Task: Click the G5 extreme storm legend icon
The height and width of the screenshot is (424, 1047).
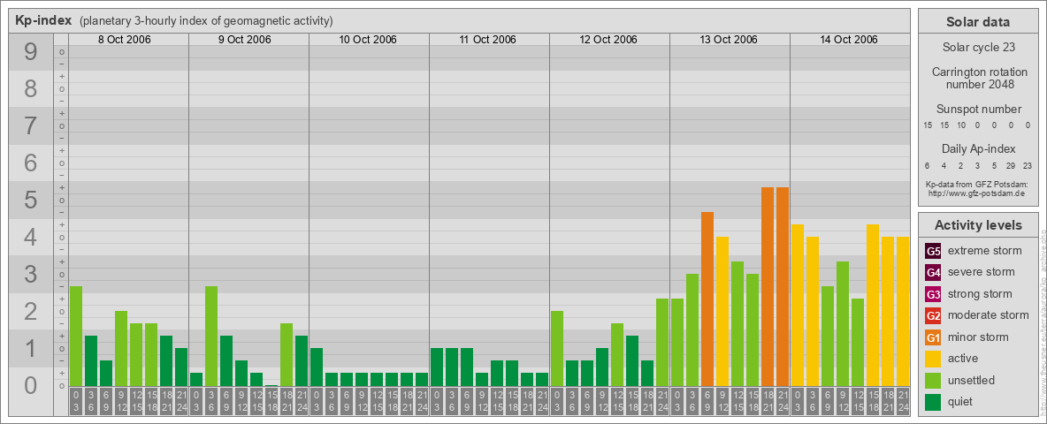Action: tap(933, 252)
